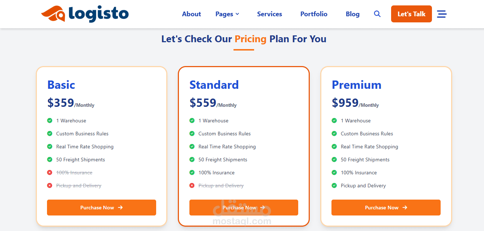
Task: Purchase the Standard plan
Action: (244, 208)
